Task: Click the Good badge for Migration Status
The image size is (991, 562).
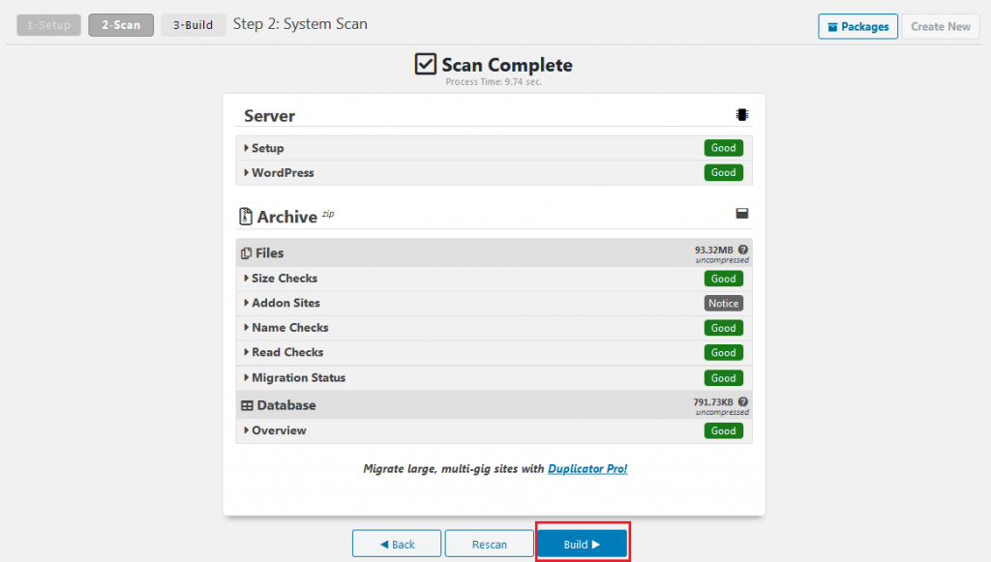Action: point(724,378)
